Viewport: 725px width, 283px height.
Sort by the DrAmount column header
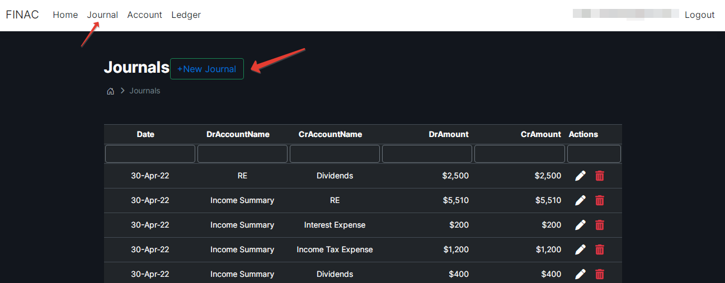(x=449, y=134)
